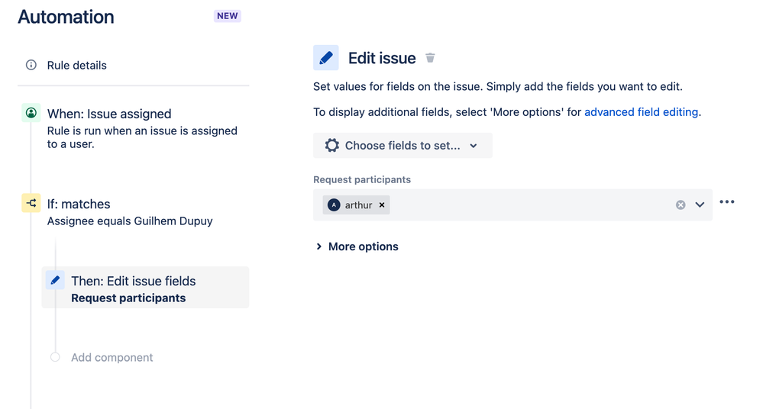Screen dimensions: 763x409
Task: Click the blue pencil Edit issue icon
Action: point(325,58)
